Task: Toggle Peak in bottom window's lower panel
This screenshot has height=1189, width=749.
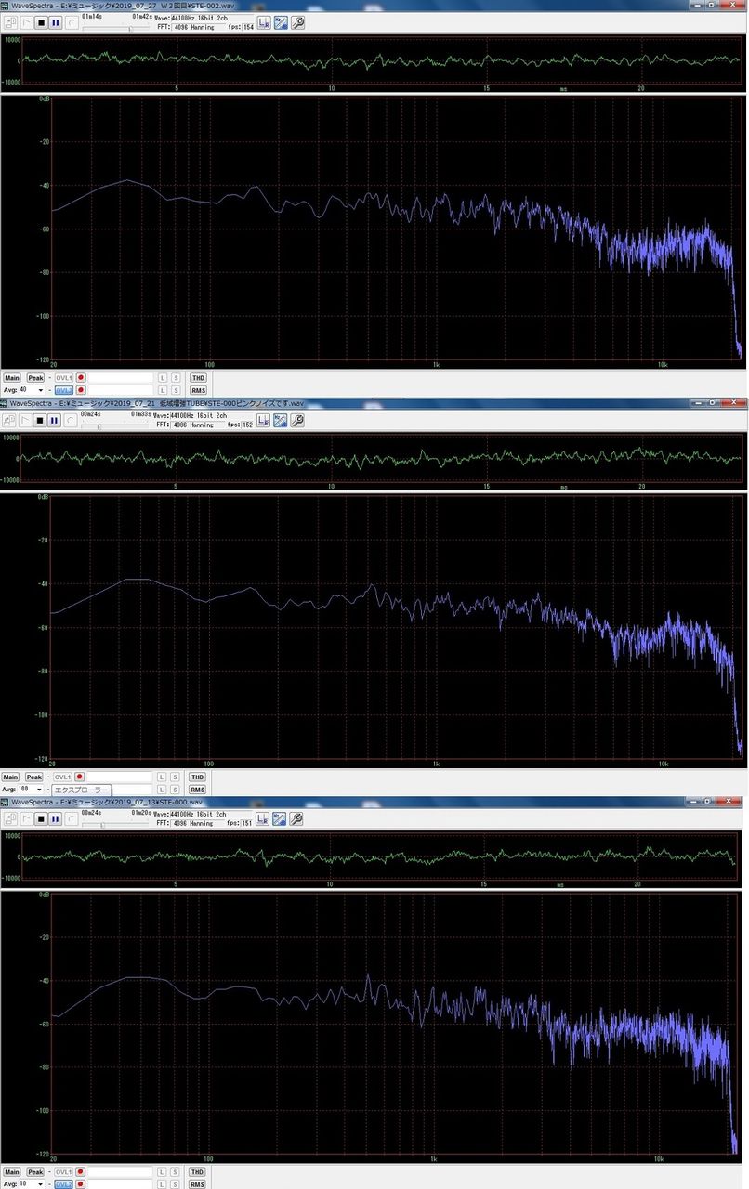Action: pyautogui.click(x=35, y=1172)
